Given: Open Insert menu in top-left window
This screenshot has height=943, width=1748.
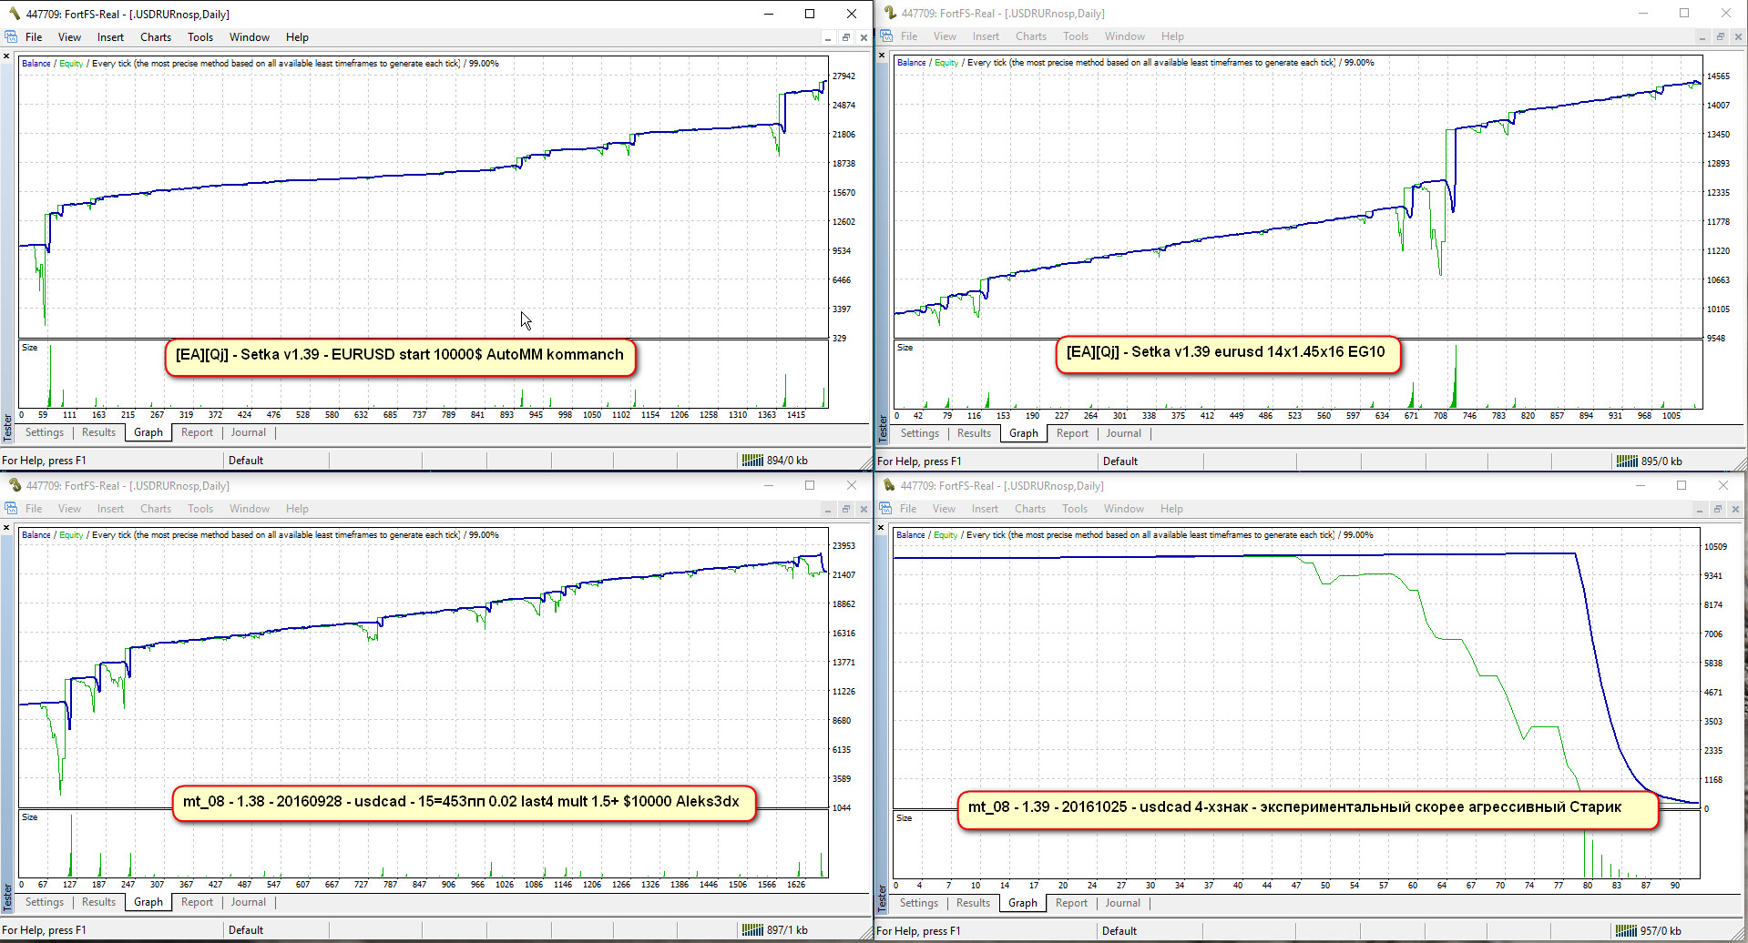Looking at the screenshot, I should [110, 37].
